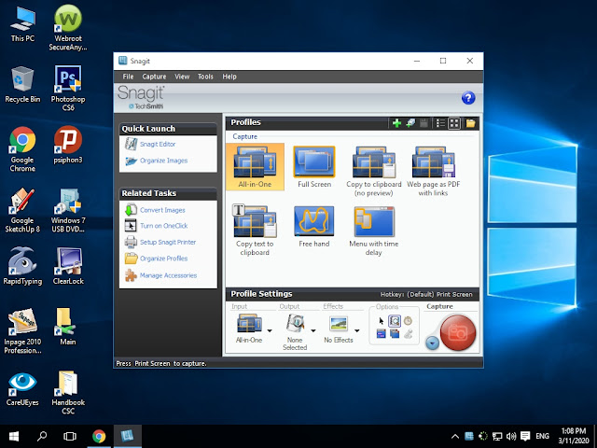Expand the Input All-in-One dropdown arrow
The width and height of the screenshot is (597, 448).
tap(270, 330)
